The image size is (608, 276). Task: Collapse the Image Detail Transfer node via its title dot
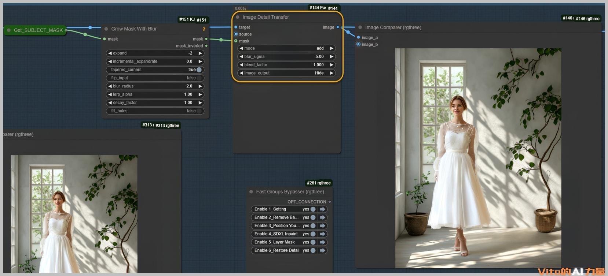pyautogui.click(x=238, y=17)
